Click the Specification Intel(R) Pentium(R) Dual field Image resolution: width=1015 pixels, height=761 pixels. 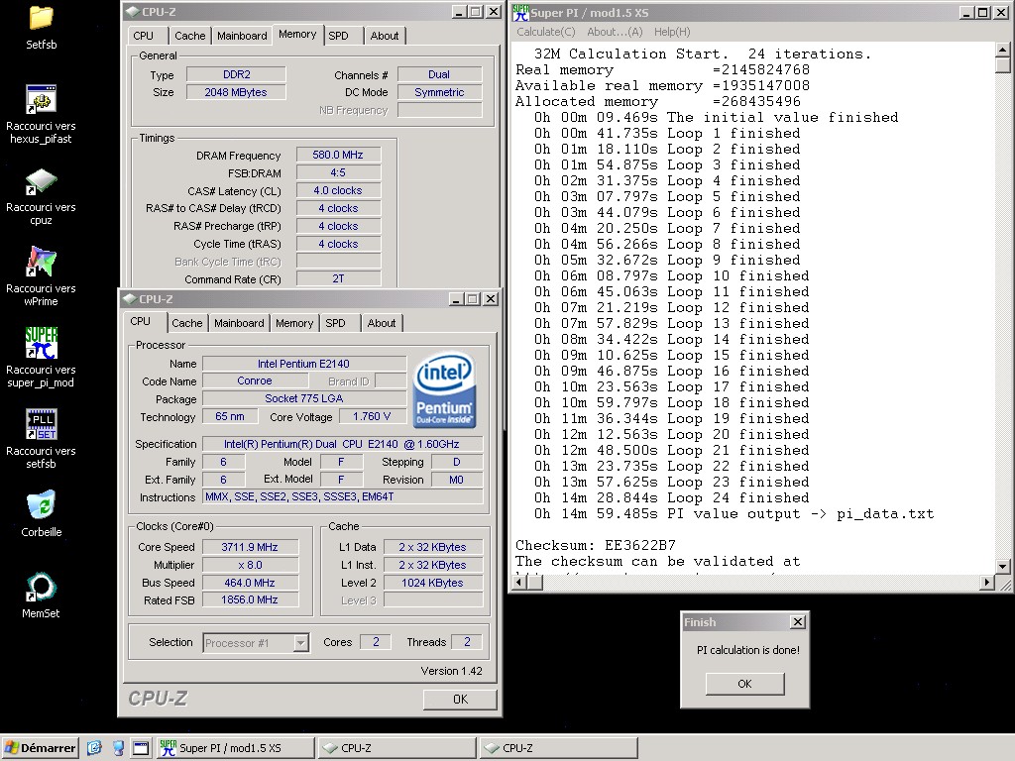[x=343, y=444]
